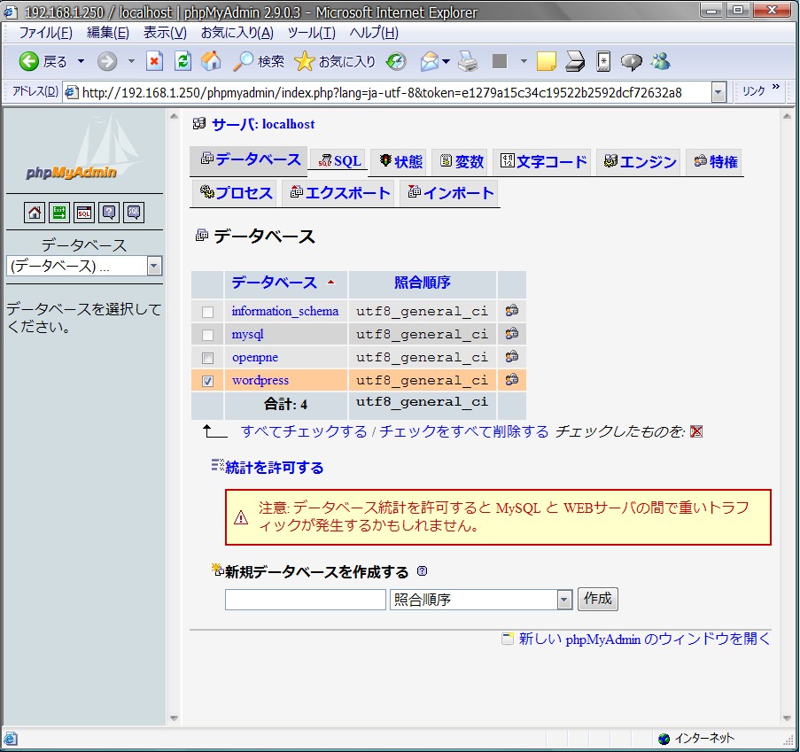Image resolution: width=800 pixels, height=752 pixels.
Task: Click the drop checked databases red X icon
Action: (696, 431)
